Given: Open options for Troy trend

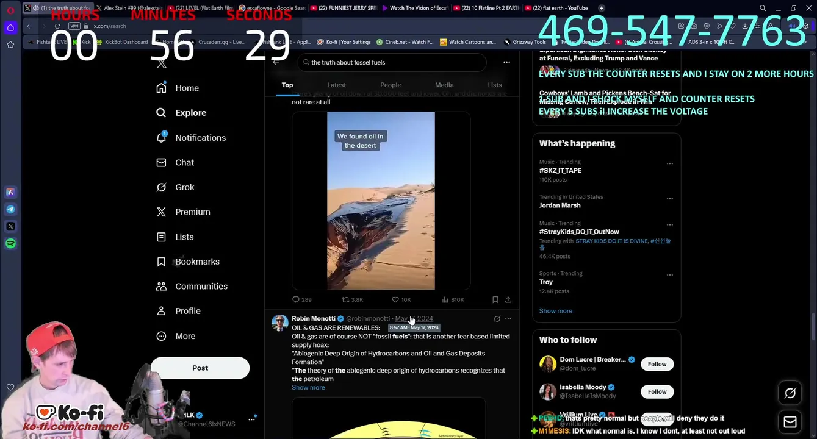Looking at the screenshot, I should 669,274.
